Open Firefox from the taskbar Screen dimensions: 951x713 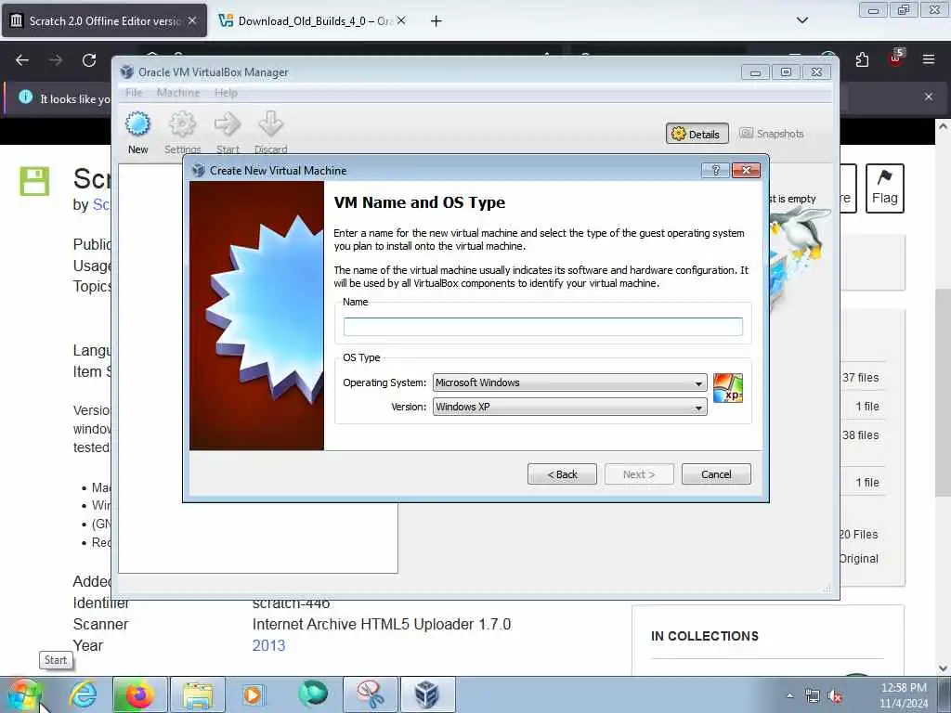point(139,694)
